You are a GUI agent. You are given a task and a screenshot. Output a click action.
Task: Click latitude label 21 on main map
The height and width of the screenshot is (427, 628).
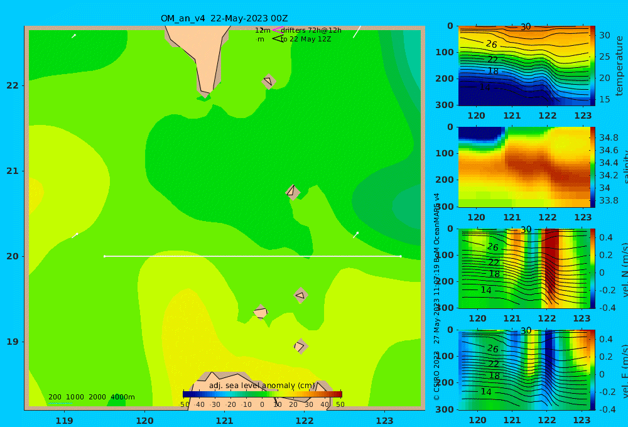click(x=13, y=171)
